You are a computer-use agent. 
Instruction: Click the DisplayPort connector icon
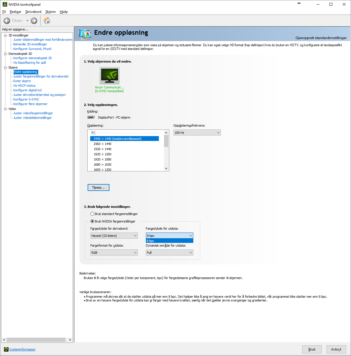pos(91,117)
